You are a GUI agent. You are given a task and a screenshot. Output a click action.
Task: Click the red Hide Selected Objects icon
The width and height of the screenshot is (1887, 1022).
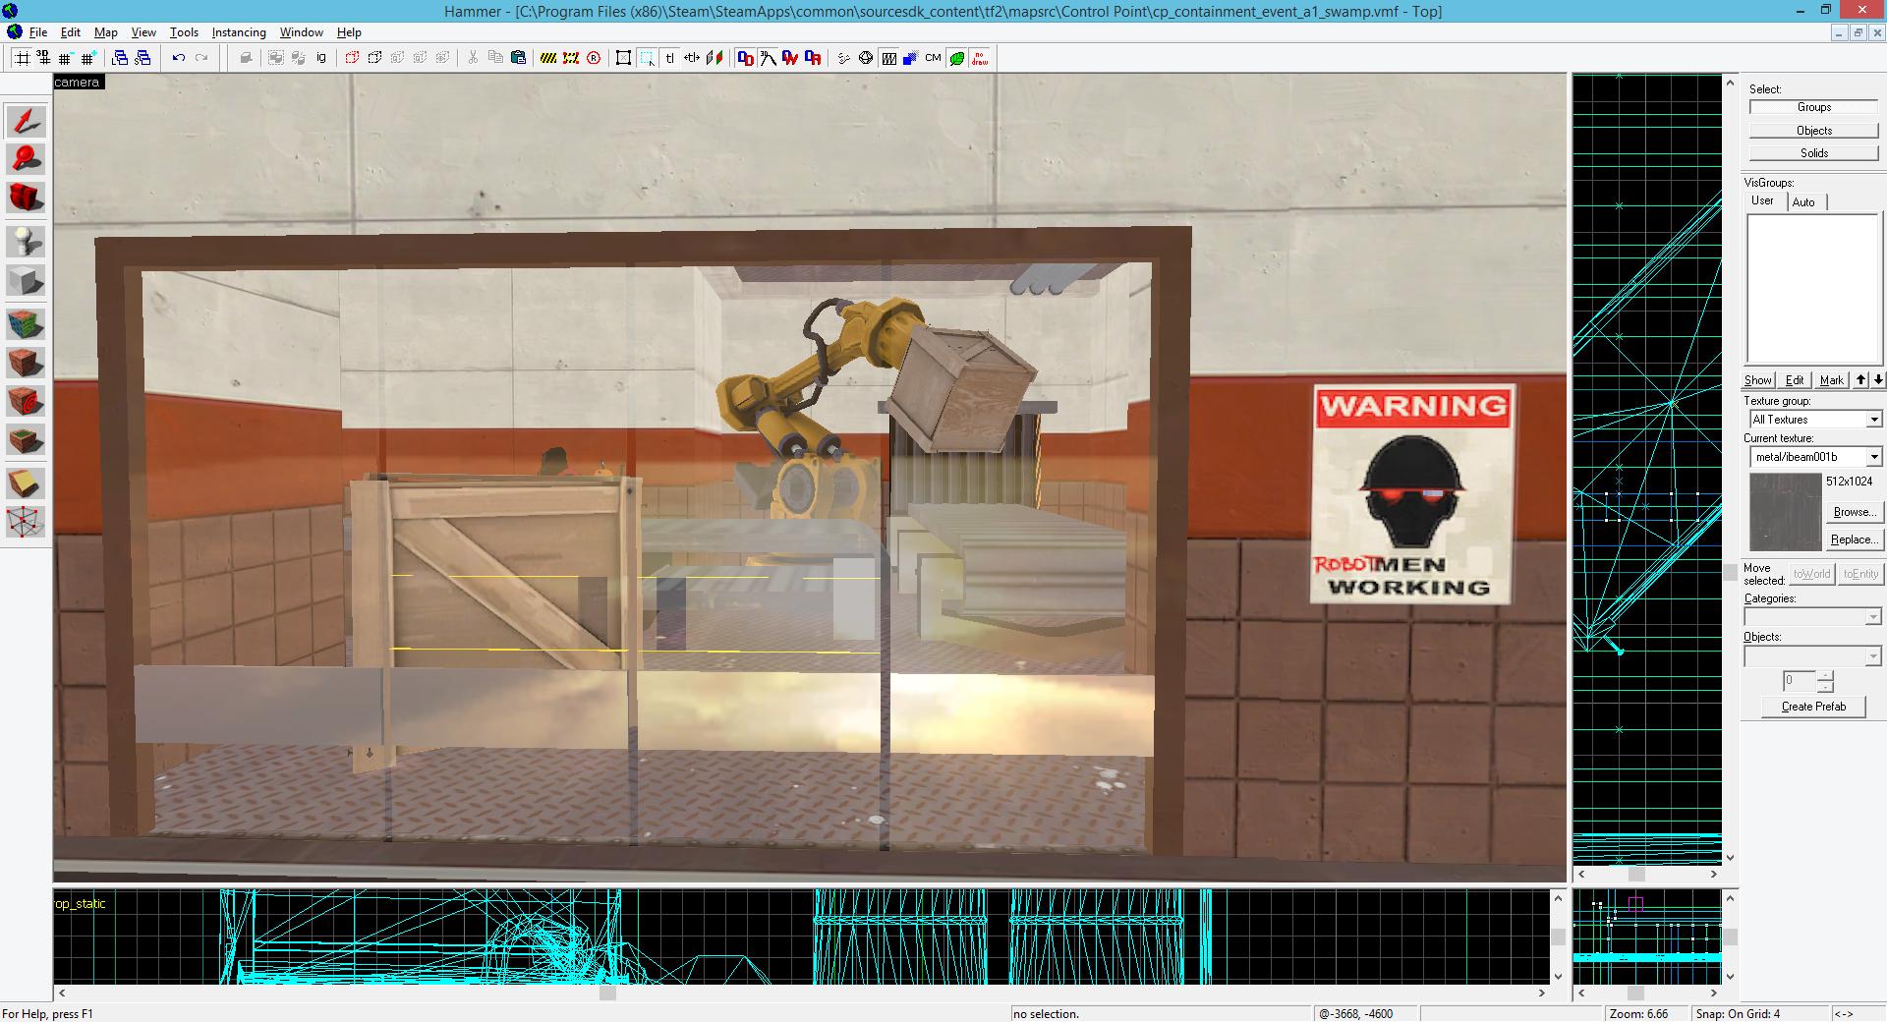352,58
